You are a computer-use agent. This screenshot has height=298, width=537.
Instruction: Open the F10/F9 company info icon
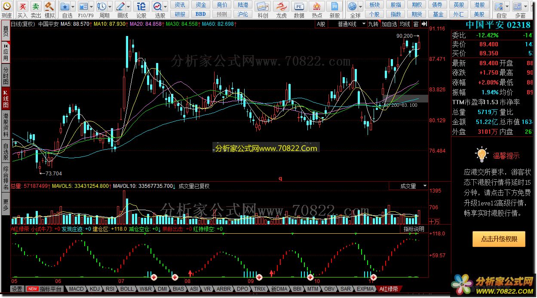pos(83,6)
